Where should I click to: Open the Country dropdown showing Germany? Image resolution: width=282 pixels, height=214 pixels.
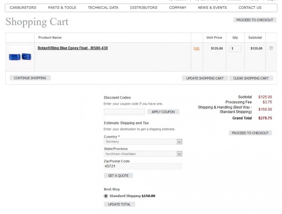(x=143, y=142)
